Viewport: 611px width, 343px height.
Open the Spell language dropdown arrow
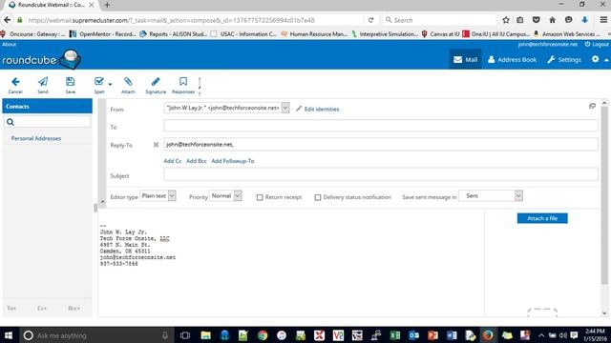[111, 84]
